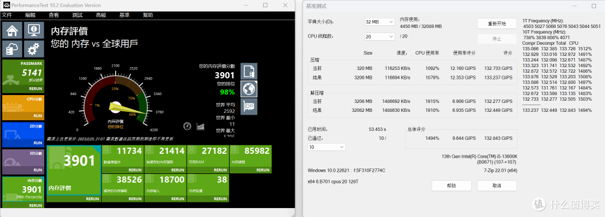Click the save baseline document icon
This screenshot has height=217, width=605.
click(x=249, y=71)
